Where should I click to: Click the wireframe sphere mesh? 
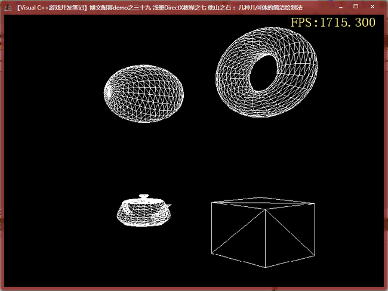(x=143, y=94)
